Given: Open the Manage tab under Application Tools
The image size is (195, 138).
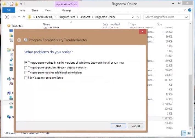Looking at the screenshot, I should point(66,10).
